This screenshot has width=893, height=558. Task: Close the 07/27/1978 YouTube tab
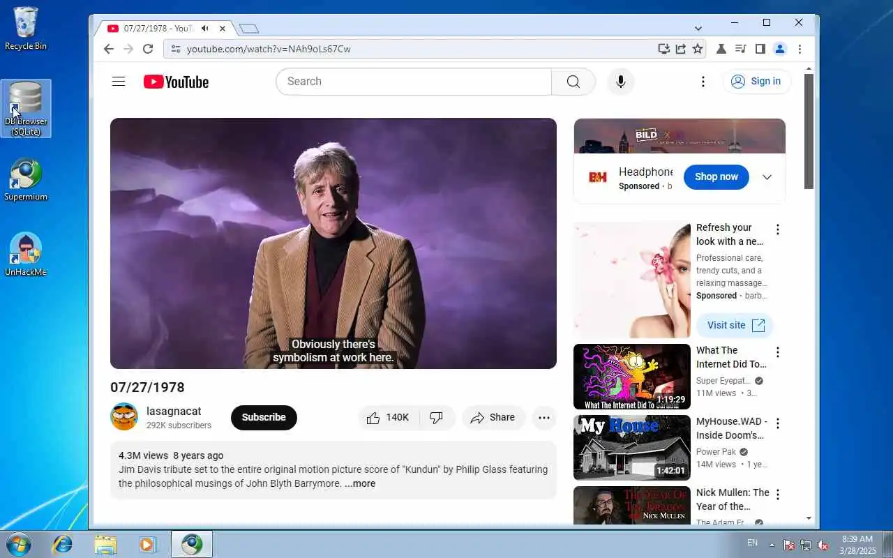pos(223,29)
